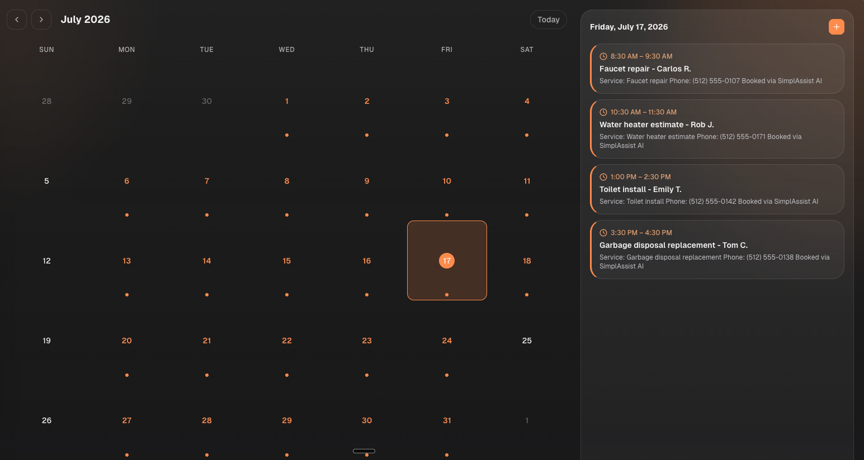Select July 20 on the calendar
This screenshot has width=864, height=460.
click(127, 341)
